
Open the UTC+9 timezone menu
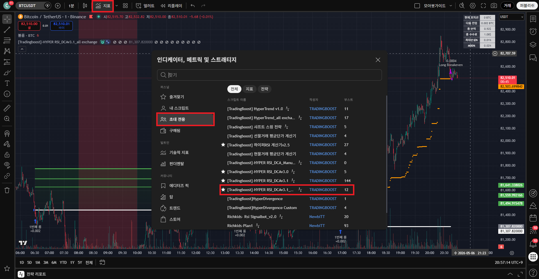tap(509, 262)
